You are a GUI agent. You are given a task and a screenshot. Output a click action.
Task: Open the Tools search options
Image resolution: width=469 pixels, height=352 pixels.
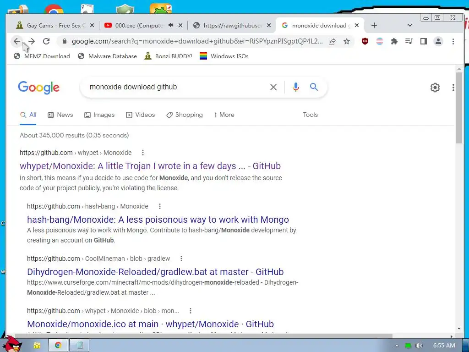tap(310, 115)
